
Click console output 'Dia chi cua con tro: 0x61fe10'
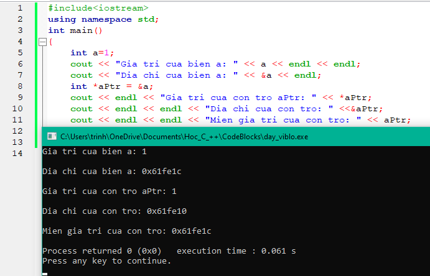point(115,211)
